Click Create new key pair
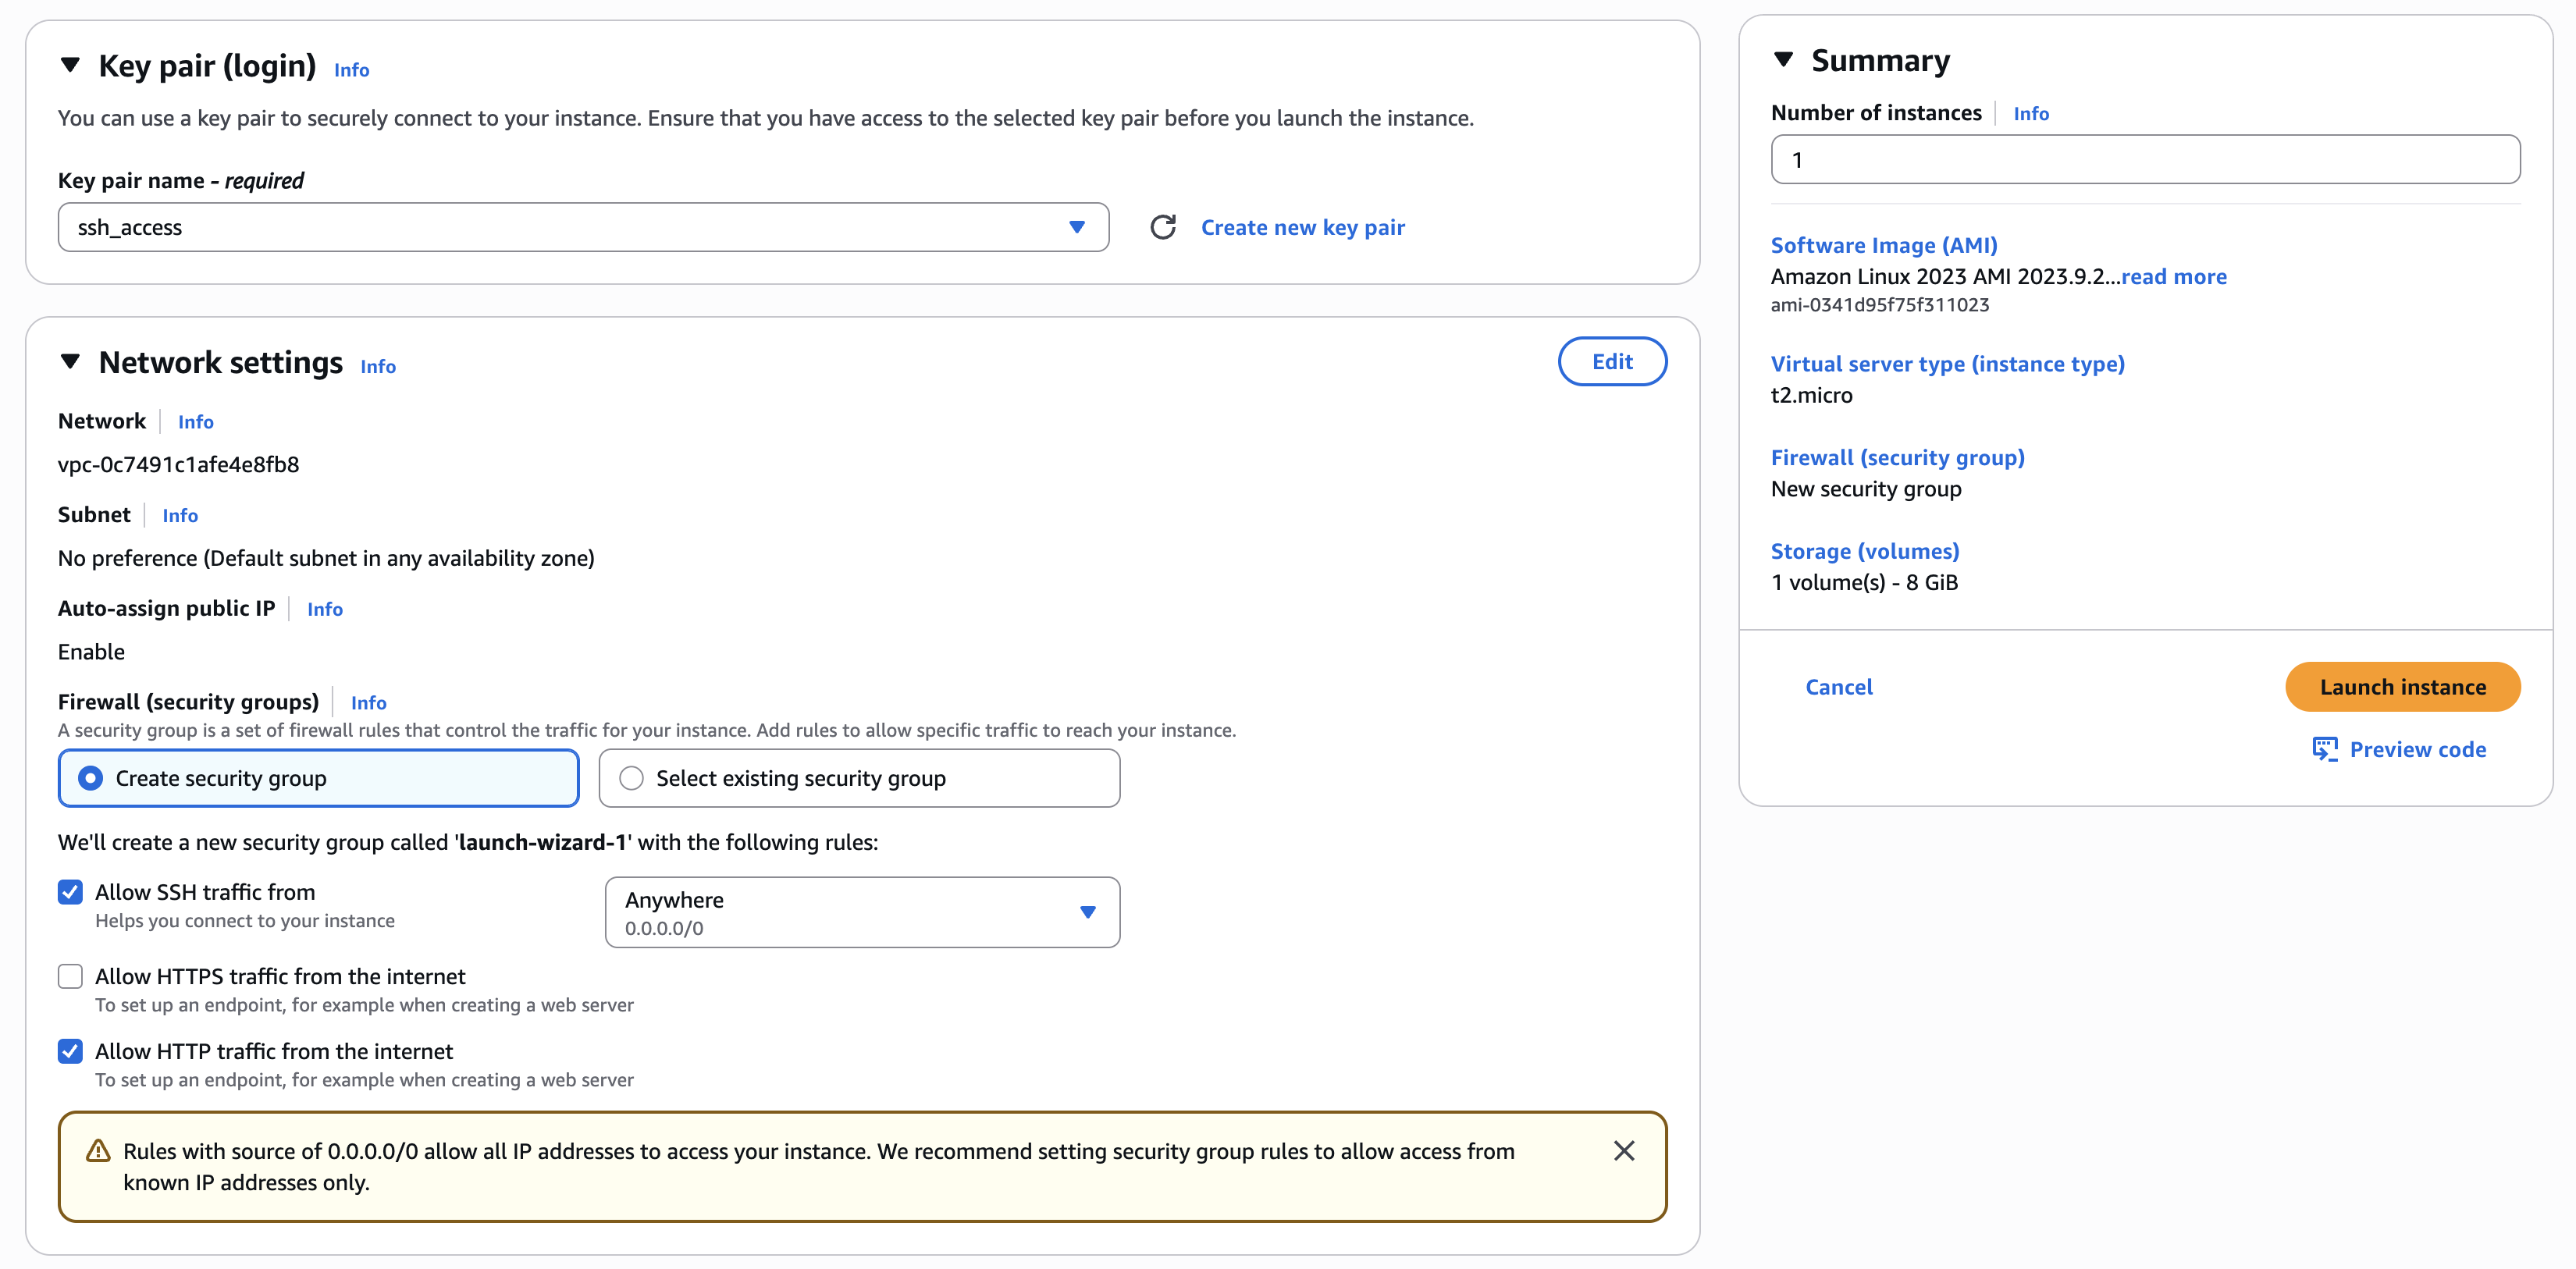Screen dimensions: 2576x1269 coord(1302,227)
